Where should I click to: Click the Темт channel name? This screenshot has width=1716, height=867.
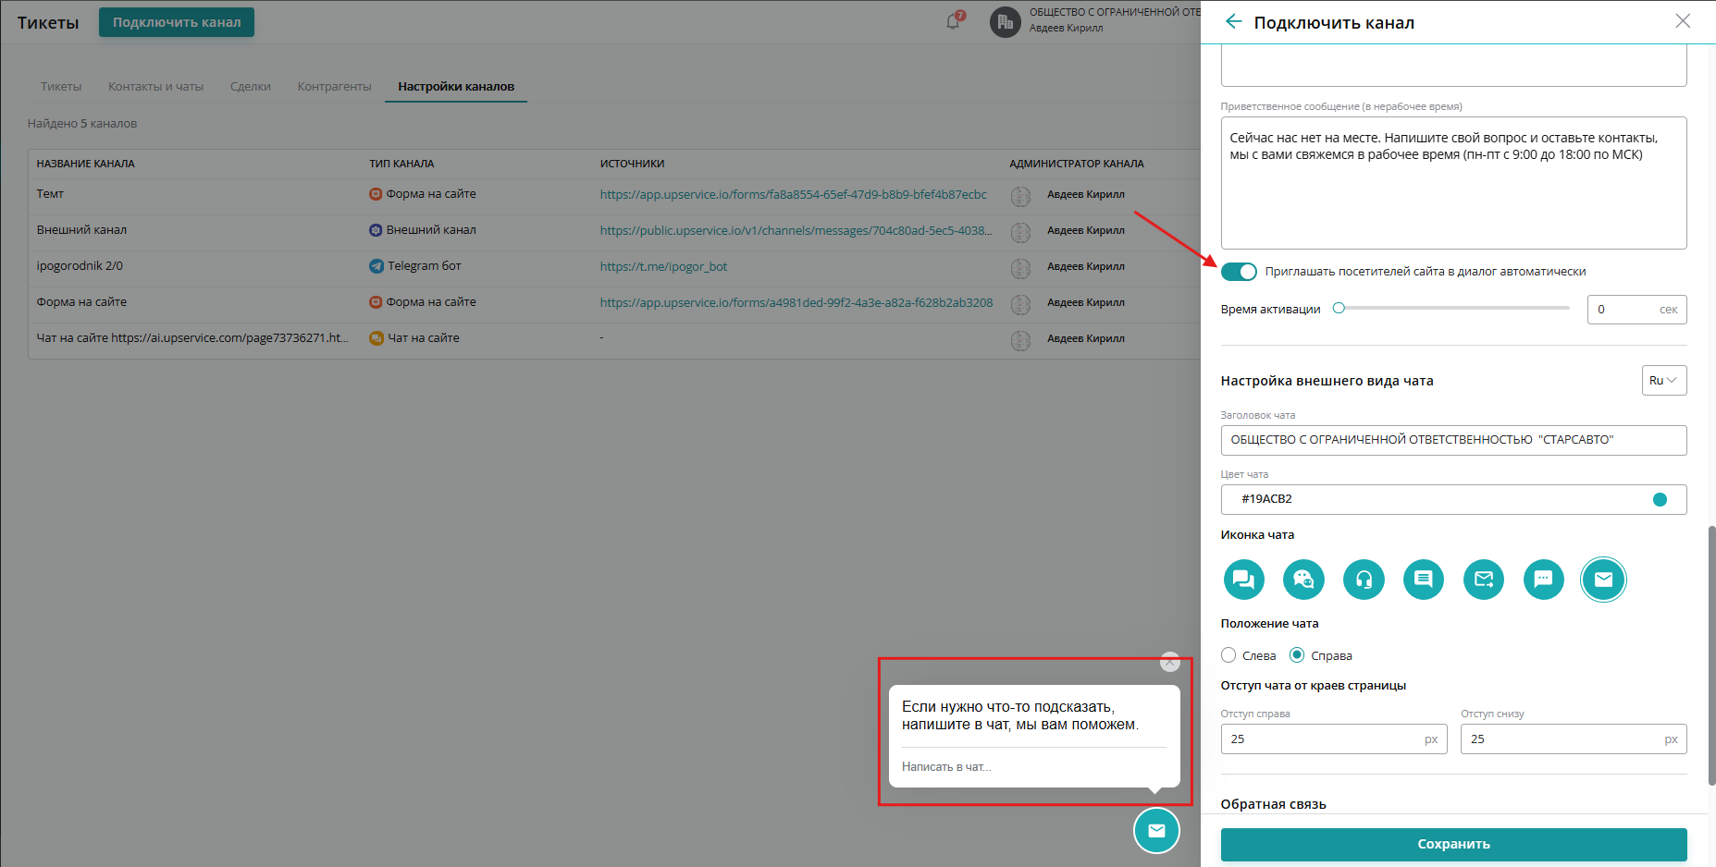(50, 194)
